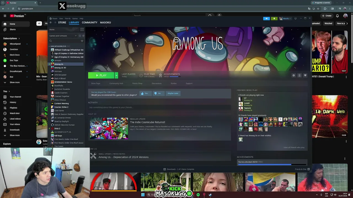Open the Masoku profile tab
The height and width of the screenshot is (198, 353).
click(105, 23)
